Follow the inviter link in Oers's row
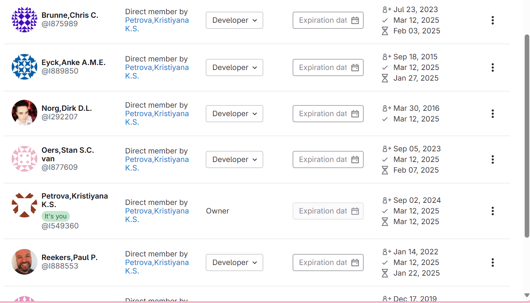 click(156, 163)
